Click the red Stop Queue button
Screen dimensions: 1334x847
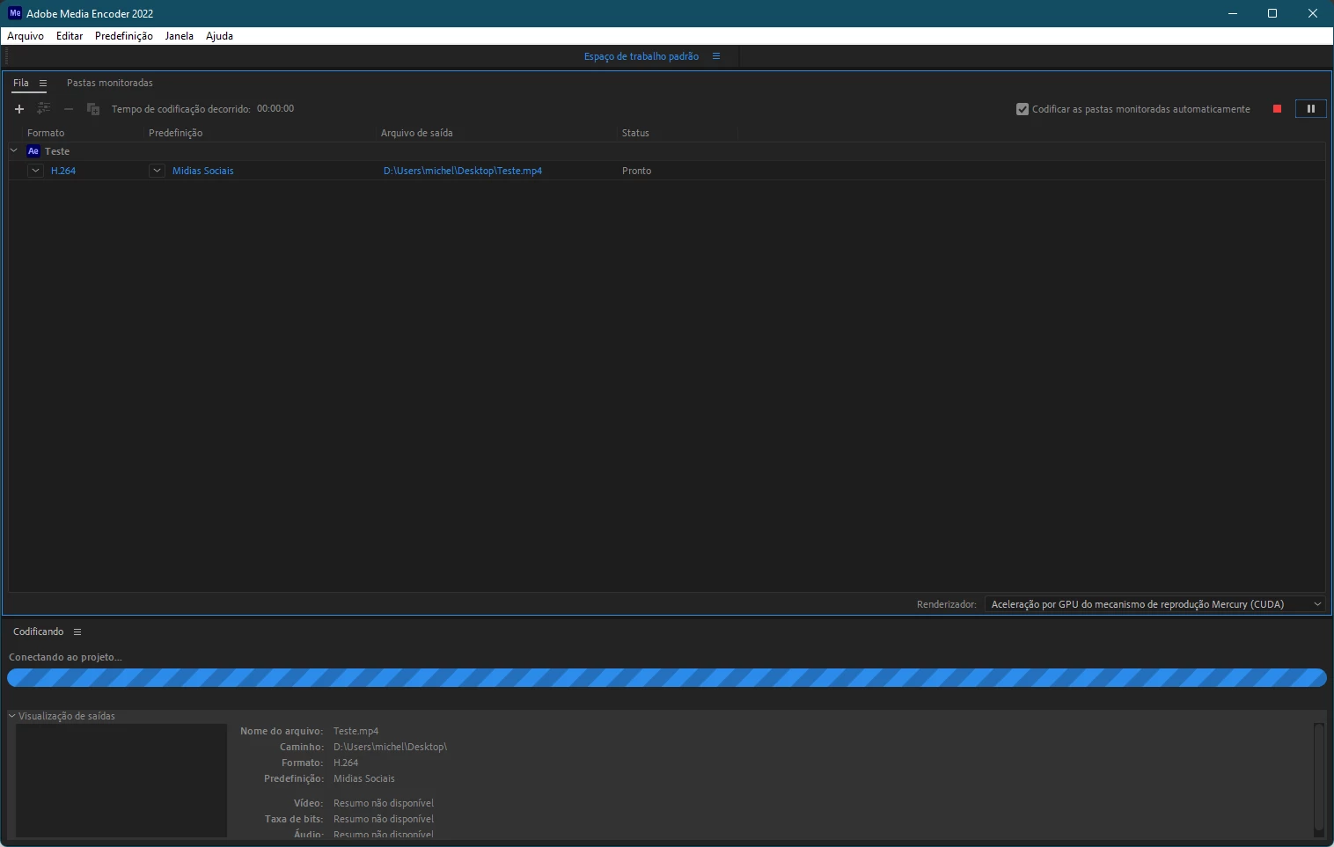point(1277,109)
